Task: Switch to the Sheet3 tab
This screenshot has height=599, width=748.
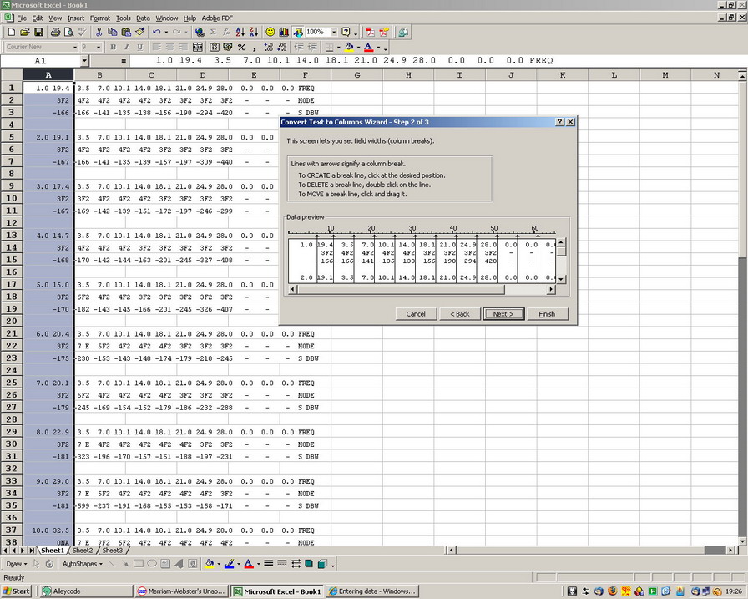Action: pyautogui.click(x=113, y=551)
